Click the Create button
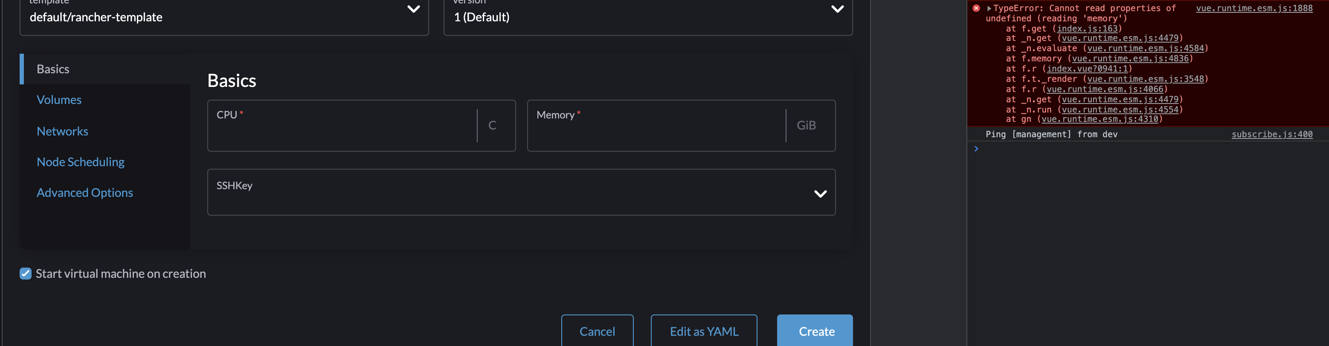The image size is (1329, 346). click(815, 331)
